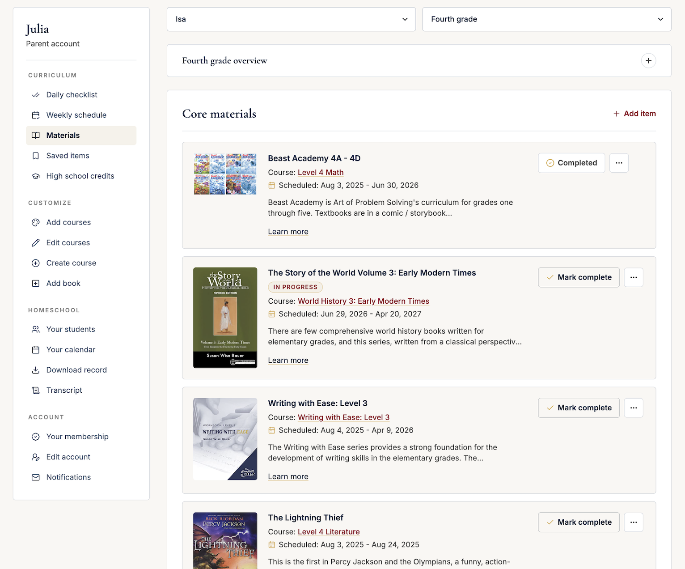
Task: Click the Core materials heading
Action: [x=219, y=114]
